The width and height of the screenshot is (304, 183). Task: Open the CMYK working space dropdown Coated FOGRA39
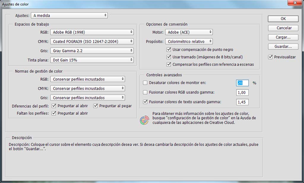[92, 41]
